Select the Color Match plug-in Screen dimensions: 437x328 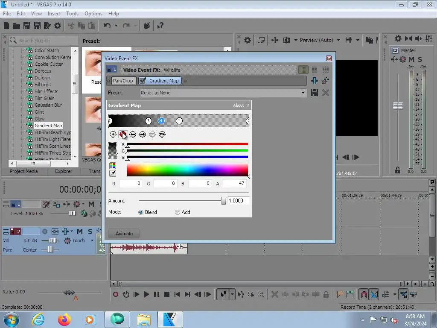47,50
